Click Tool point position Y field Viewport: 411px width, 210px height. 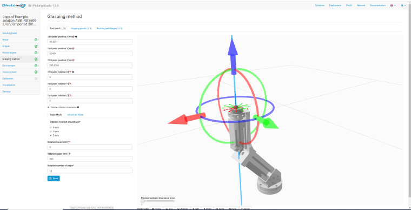[x=90, y=54]
